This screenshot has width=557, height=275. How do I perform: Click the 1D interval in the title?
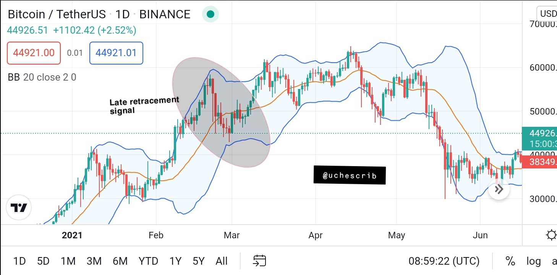tap(123, 15)
